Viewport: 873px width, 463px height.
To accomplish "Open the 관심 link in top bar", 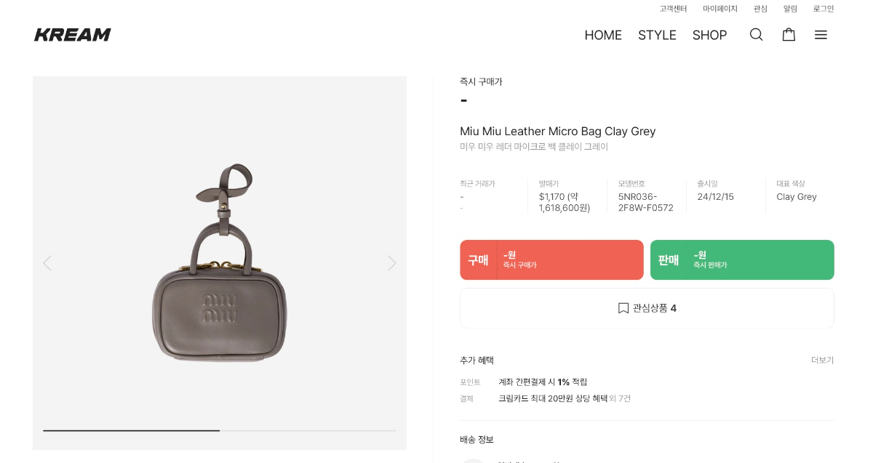I will (760, 9).
